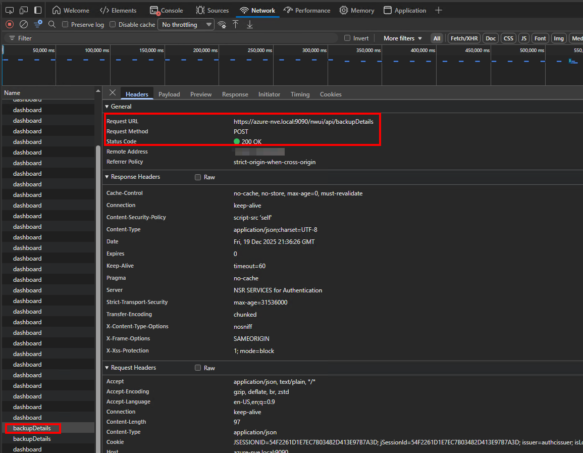
Task: Open the No throttling dropdown
Action: (186, 24)
